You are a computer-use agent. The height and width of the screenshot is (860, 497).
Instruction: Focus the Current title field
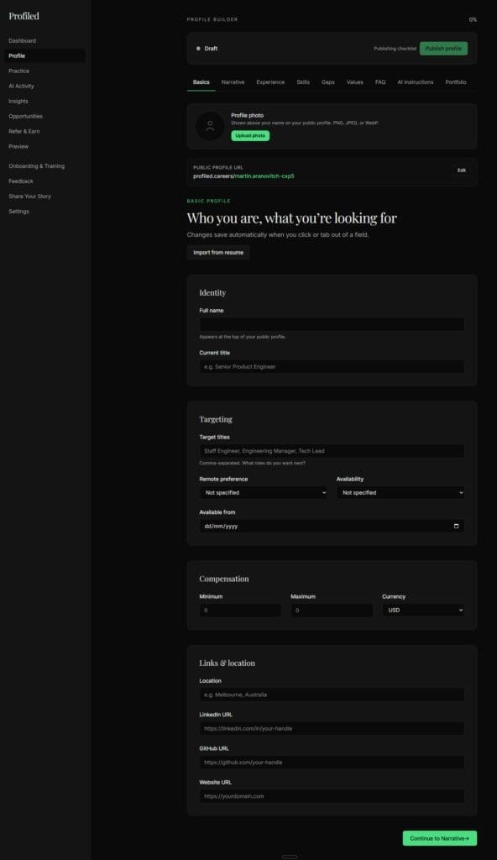point(332,366)
